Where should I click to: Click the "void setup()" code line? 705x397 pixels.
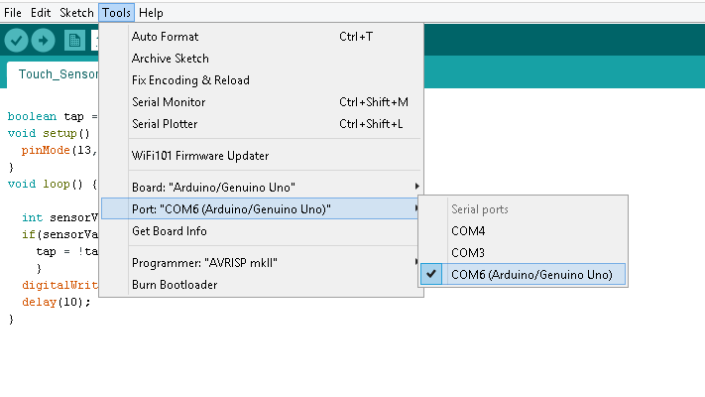[x=49, y=134]
